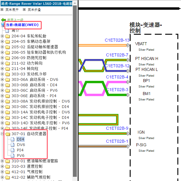Open the DI4 transmission diagram
The image size is (181, 181).
pos(20,139)
